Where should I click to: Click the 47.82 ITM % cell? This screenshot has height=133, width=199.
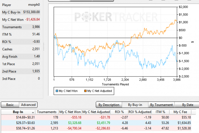click(165, 128)
